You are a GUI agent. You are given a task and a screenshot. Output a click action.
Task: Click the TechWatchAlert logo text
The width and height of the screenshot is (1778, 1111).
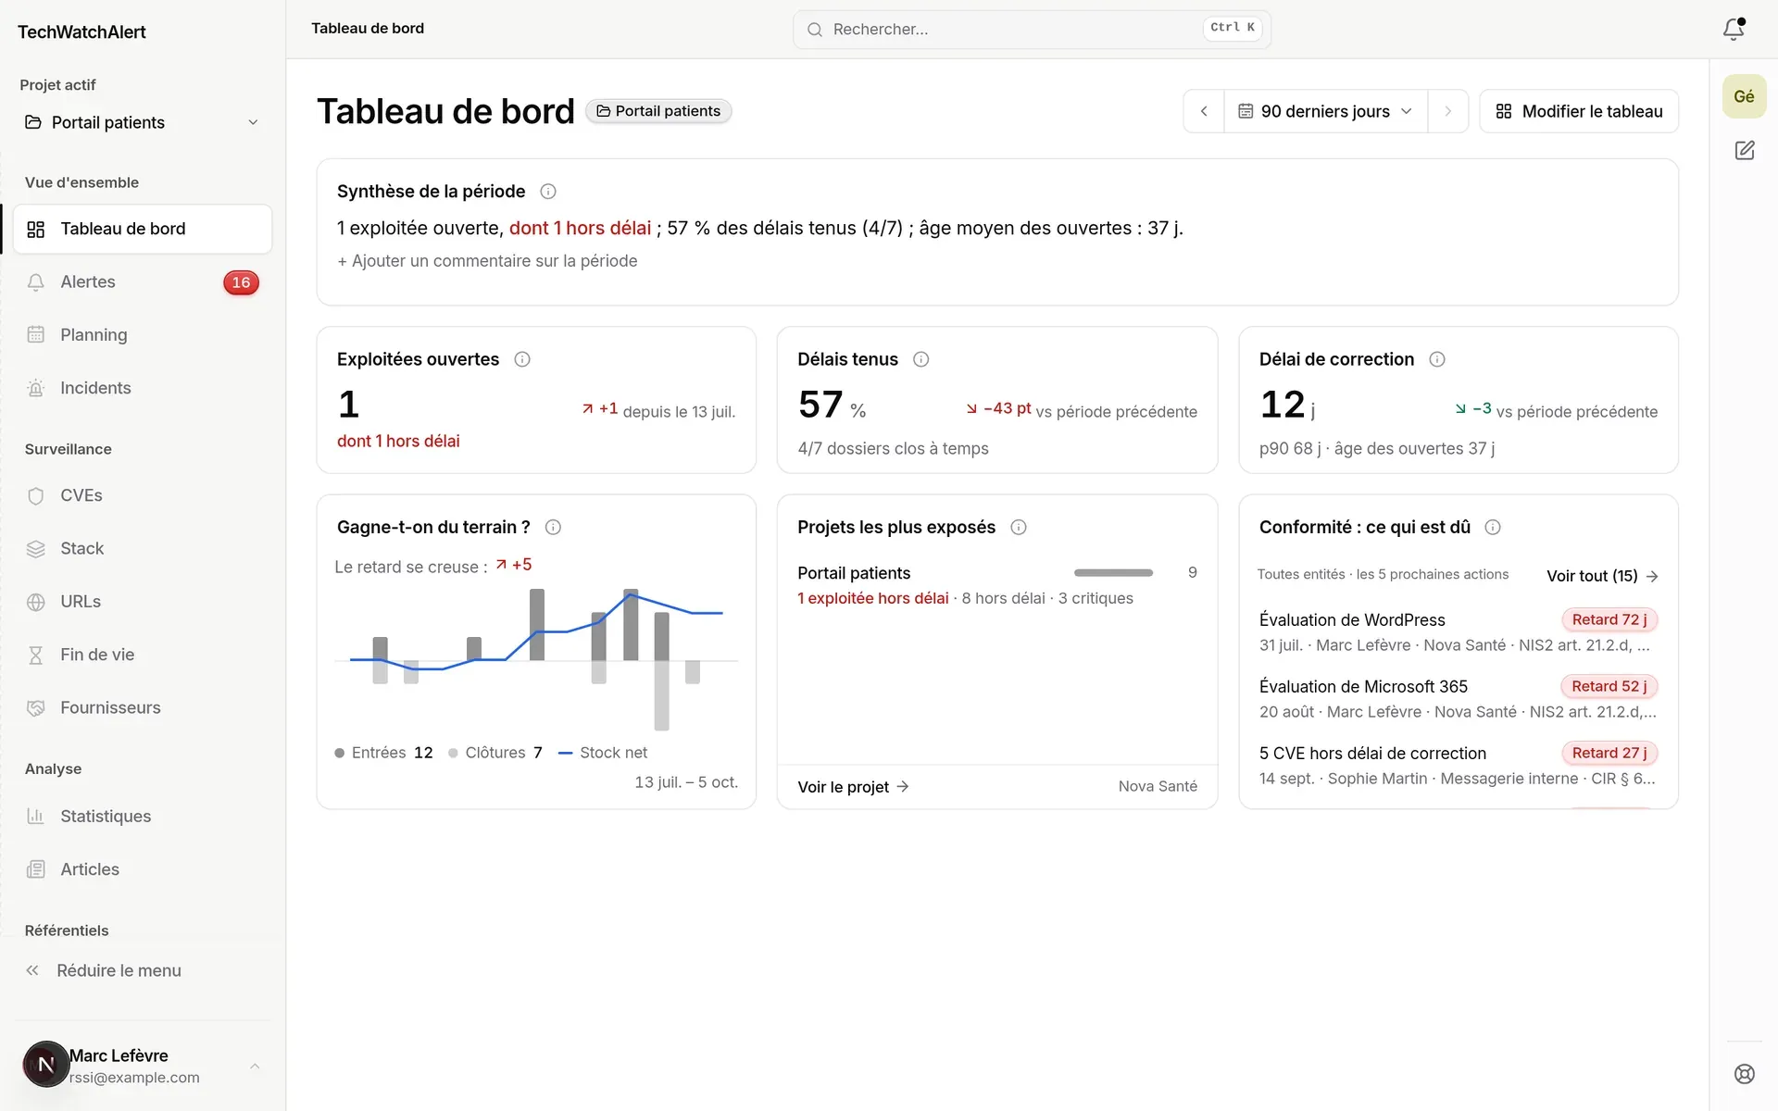(x=81, y=31)
